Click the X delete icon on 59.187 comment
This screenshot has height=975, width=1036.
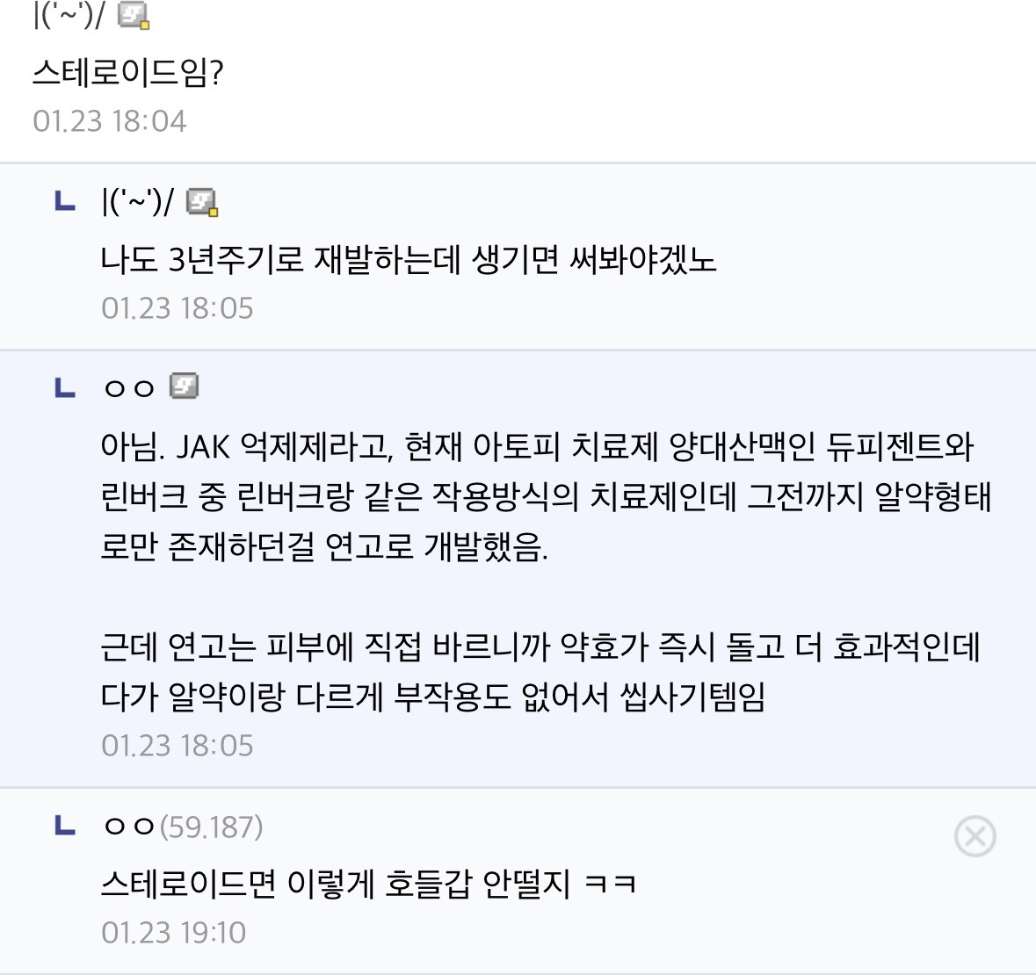974,836
